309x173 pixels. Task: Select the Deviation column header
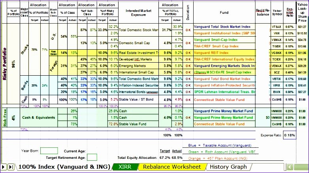pos(188,12)
